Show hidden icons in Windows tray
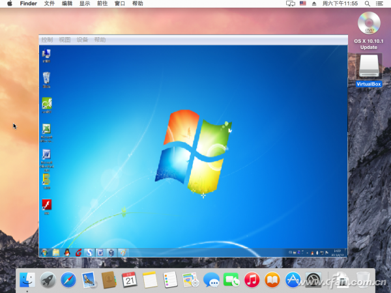 click(307, 253)
